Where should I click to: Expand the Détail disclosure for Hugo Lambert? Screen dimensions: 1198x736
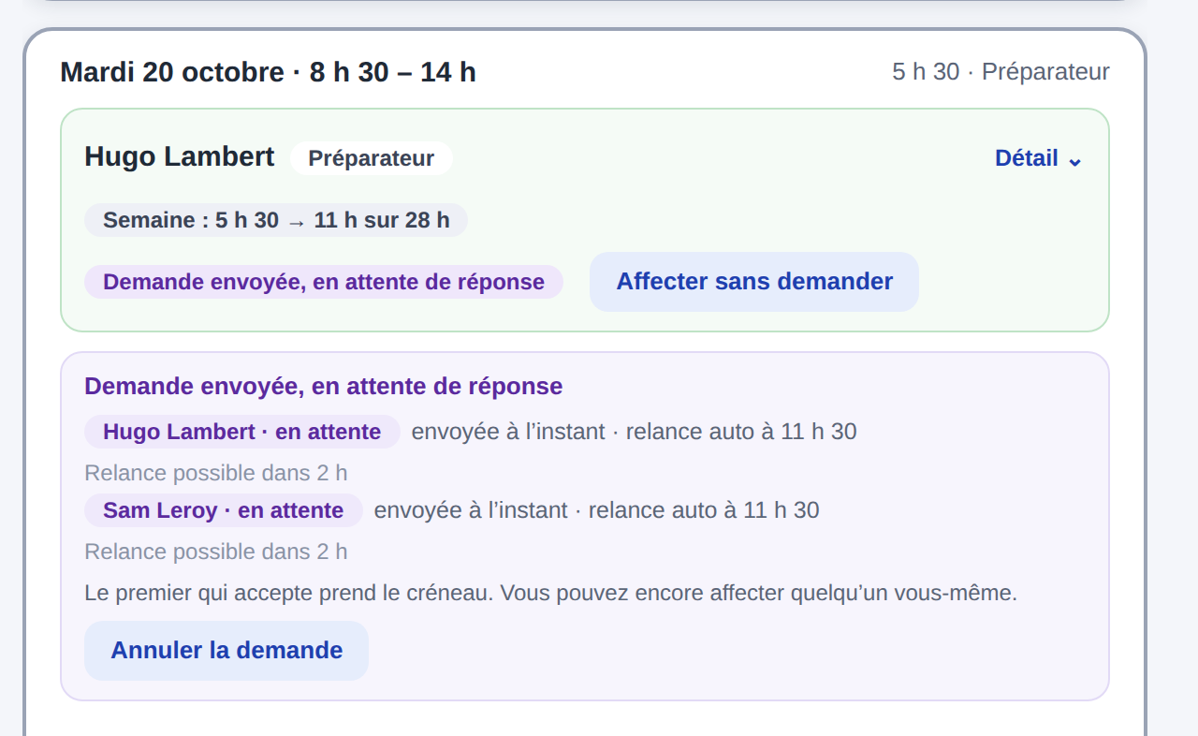coord(1038,158)
